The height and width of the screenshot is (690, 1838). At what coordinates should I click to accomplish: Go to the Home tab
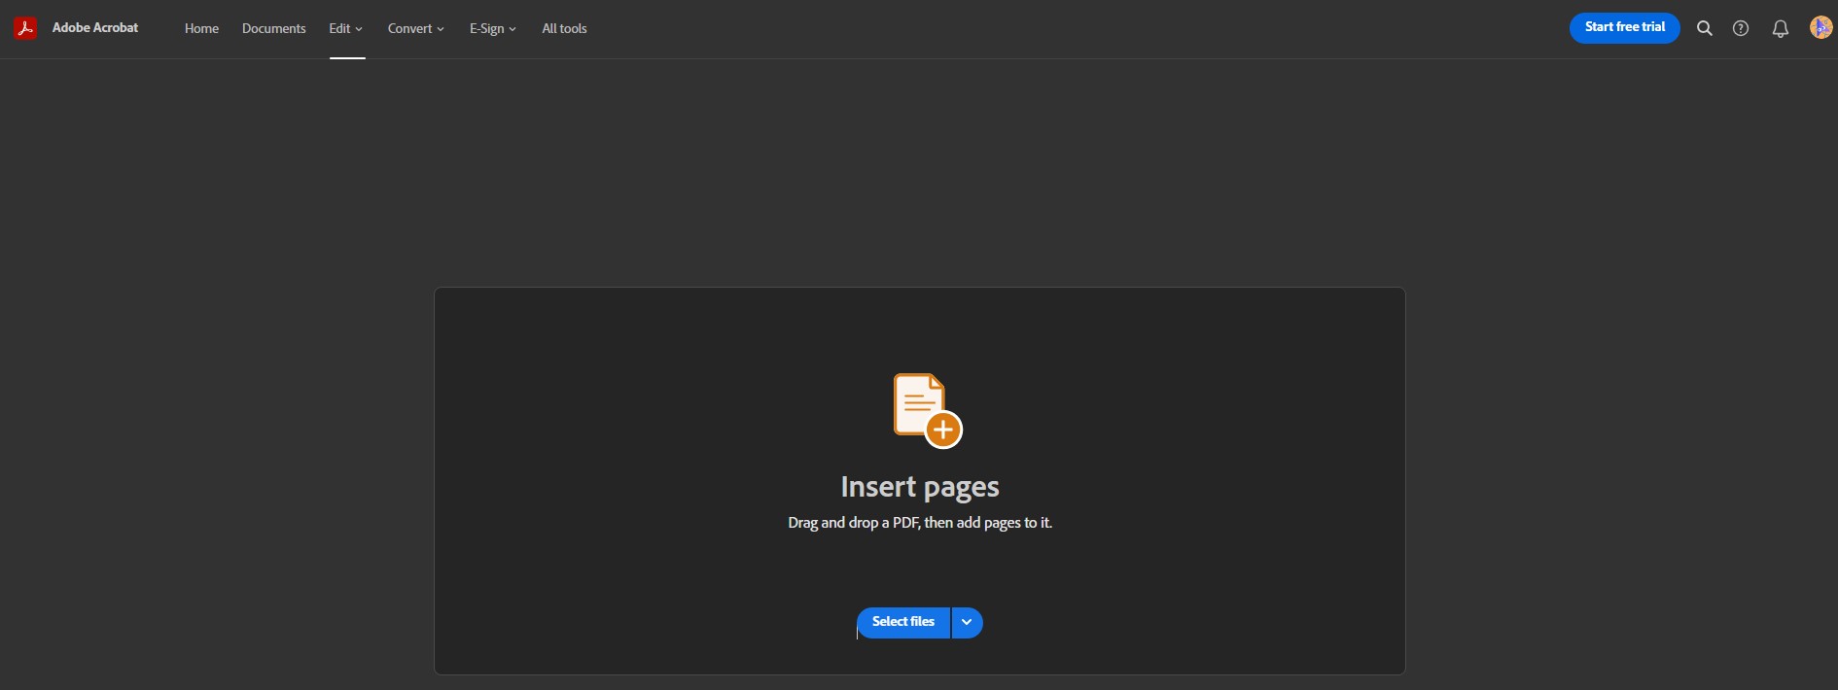point(201,28)
